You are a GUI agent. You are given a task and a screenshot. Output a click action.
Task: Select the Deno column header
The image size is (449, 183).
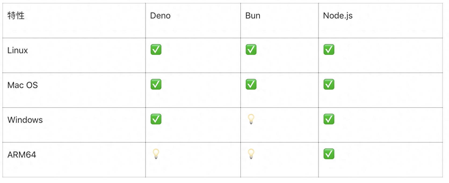coord(160,16)
